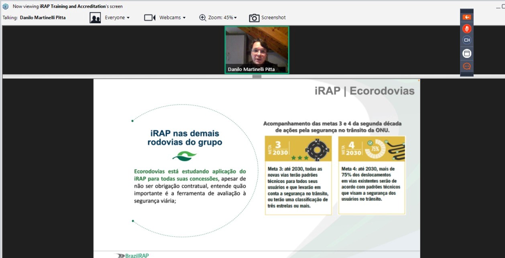The image size is (505, 258).
Task: Click the attendees people icon
Action: click(x=95, y=18)
